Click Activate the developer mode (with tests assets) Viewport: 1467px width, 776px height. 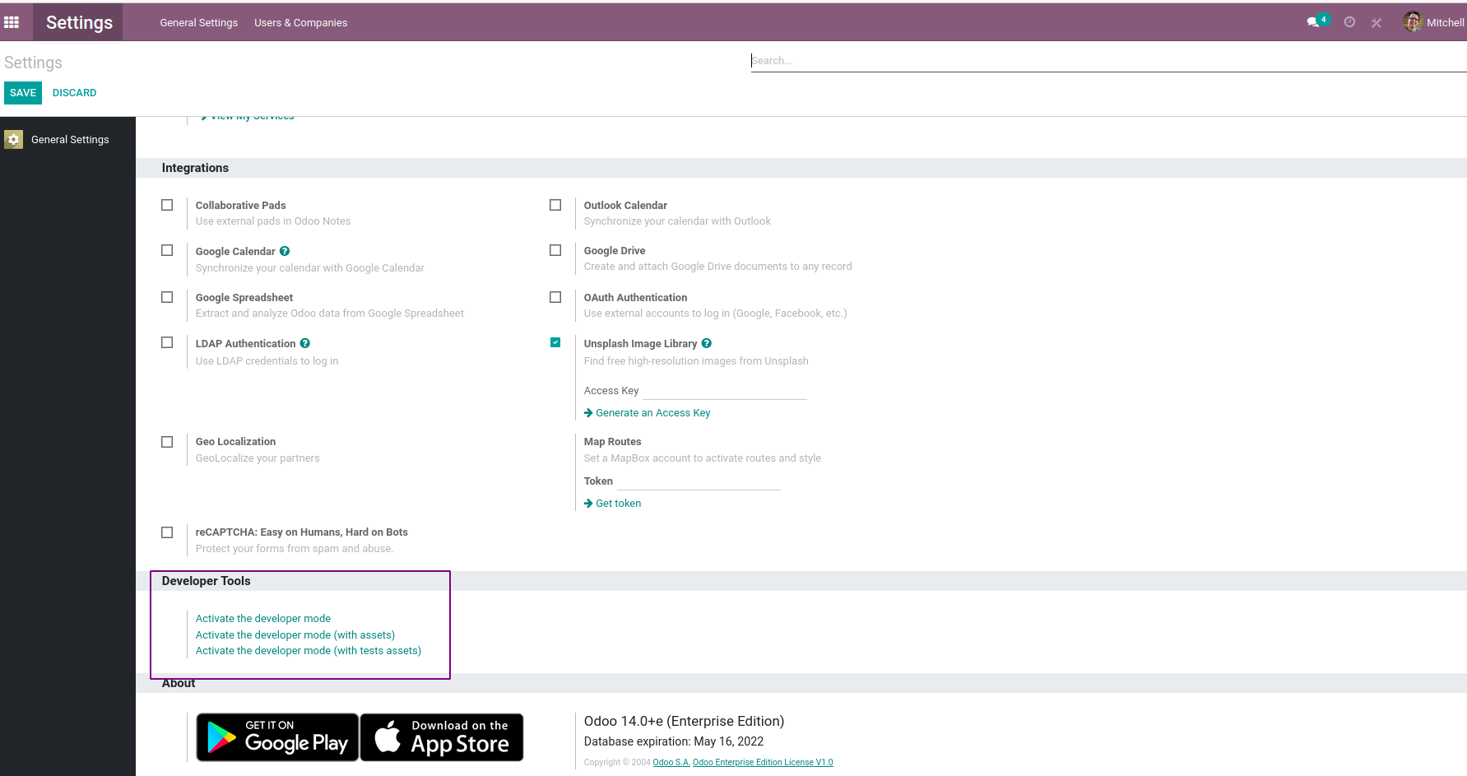pos(309,651)
